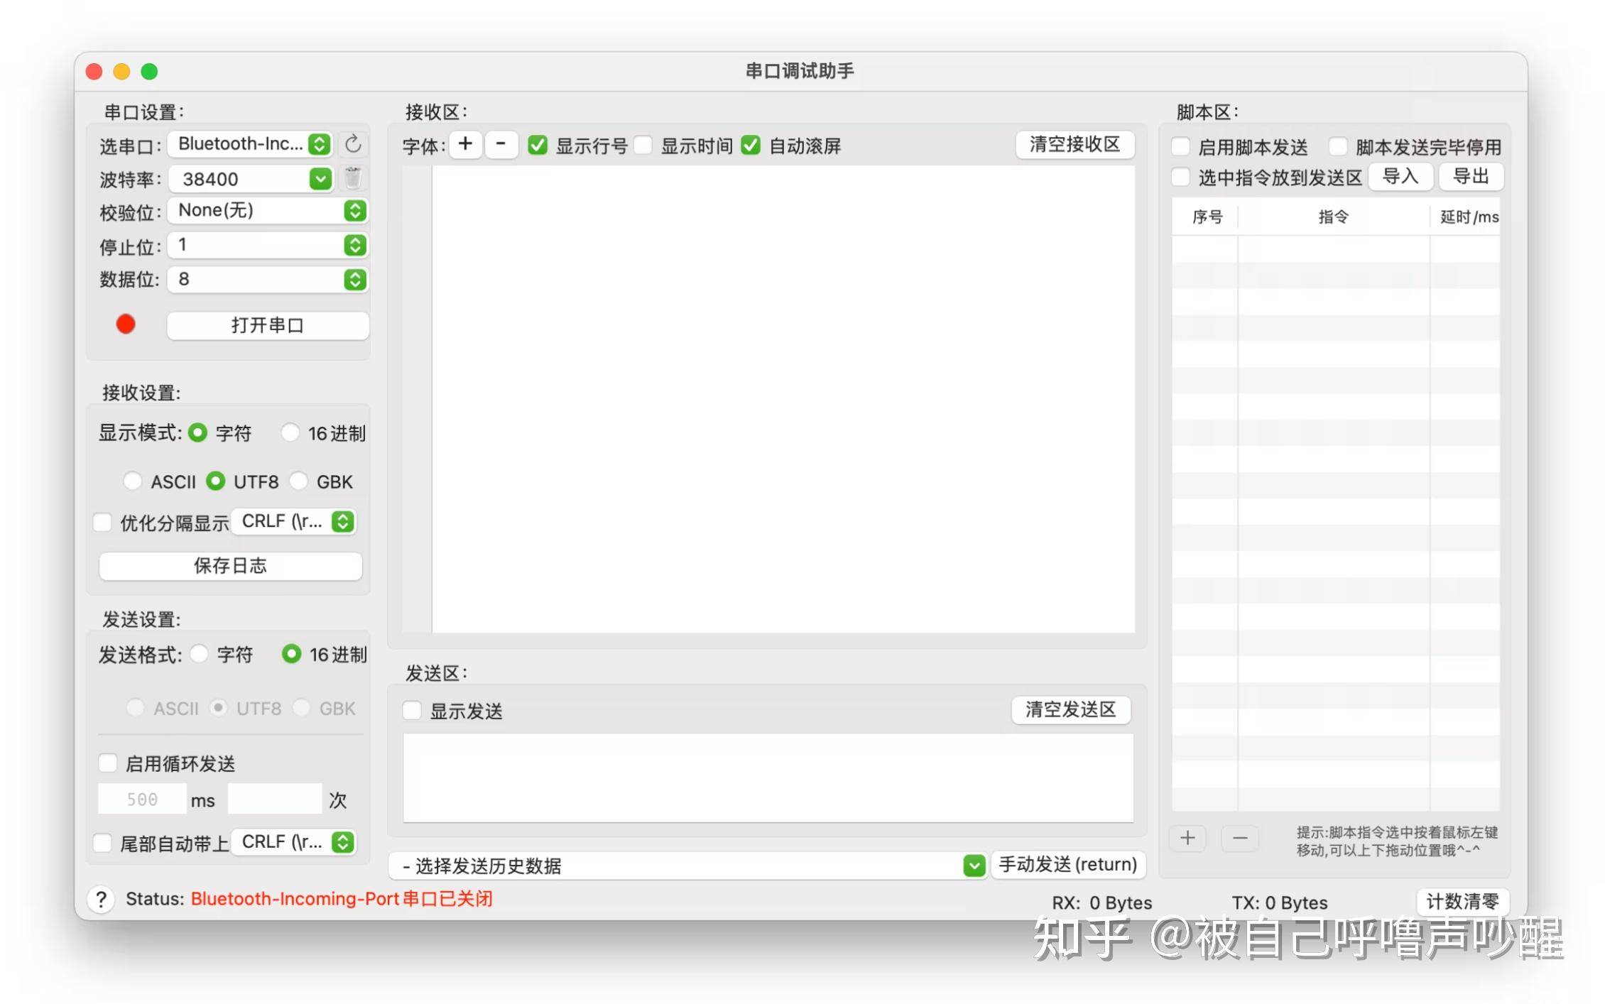
Task: Decrease receive font size with minus button
Action: pyautogui.click(x=501, y=144)
